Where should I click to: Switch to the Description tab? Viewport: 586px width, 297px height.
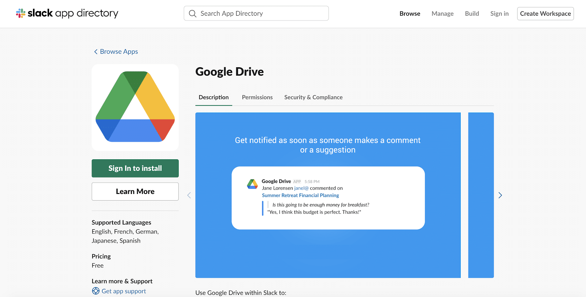[214, 97]
